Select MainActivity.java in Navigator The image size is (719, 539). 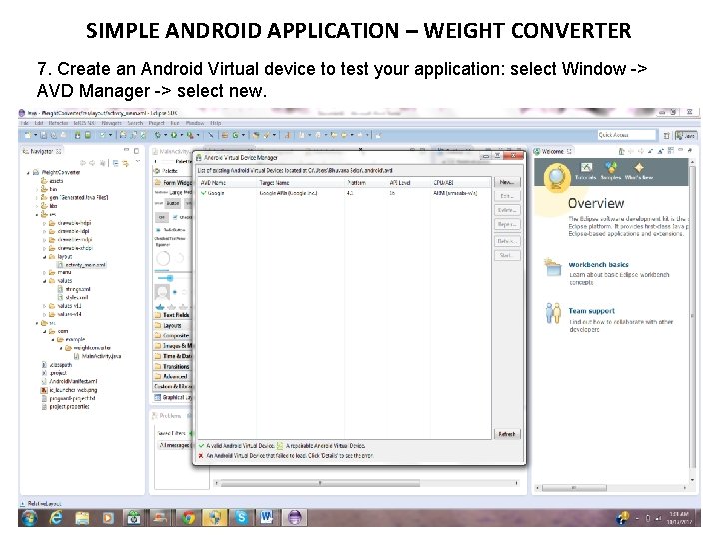point(97,356)
